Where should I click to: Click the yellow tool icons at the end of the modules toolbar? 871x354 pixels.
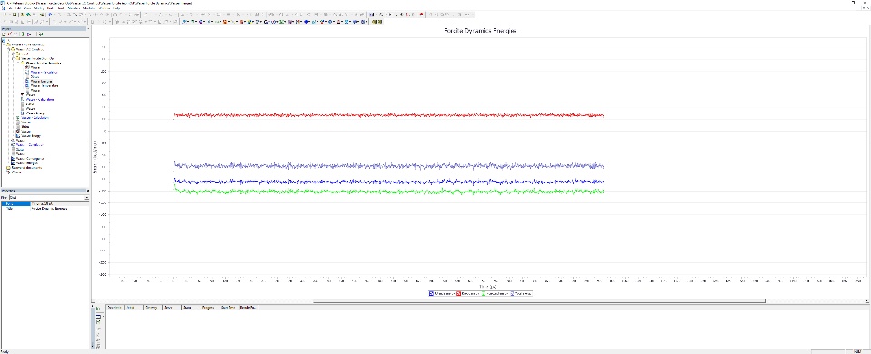click(376, 22)
